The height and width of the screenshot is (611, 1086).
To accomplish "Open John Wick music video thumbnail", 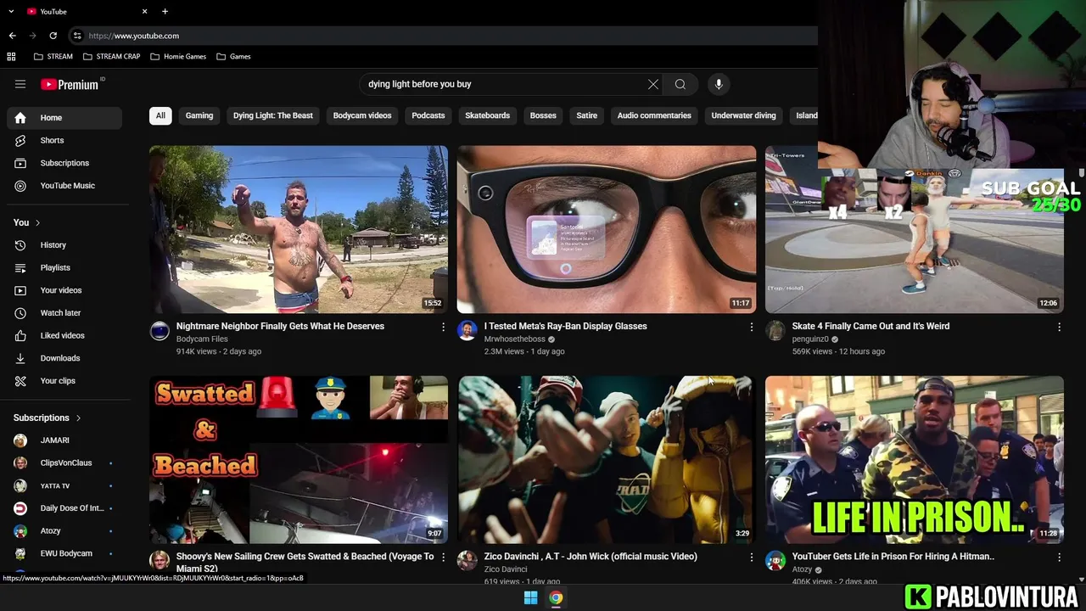I will [607, 459].
